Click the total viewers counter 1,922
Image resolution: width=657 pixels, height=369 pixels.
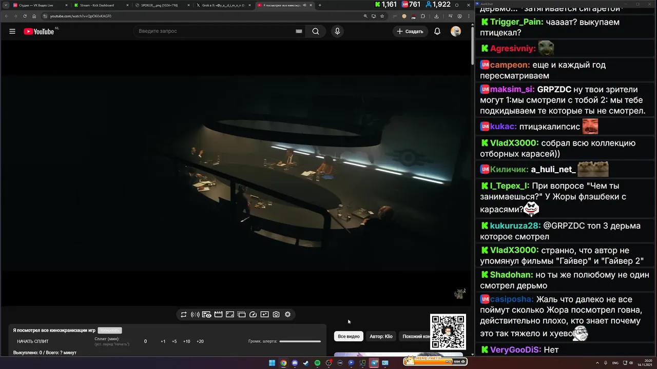click(x=438, y=5)
